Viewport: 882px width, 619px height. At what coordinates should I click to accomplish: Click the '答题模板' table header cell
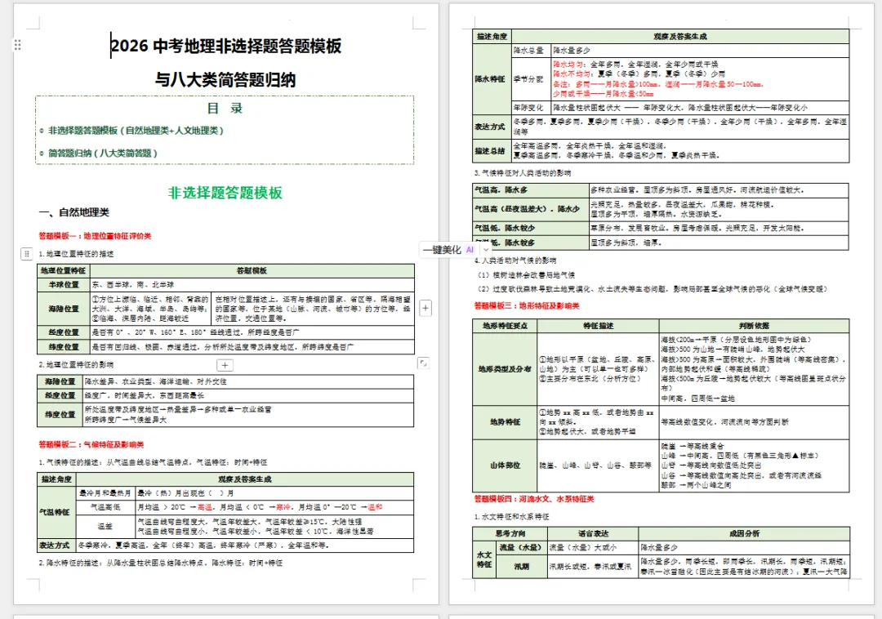click(x=252, y=271)
